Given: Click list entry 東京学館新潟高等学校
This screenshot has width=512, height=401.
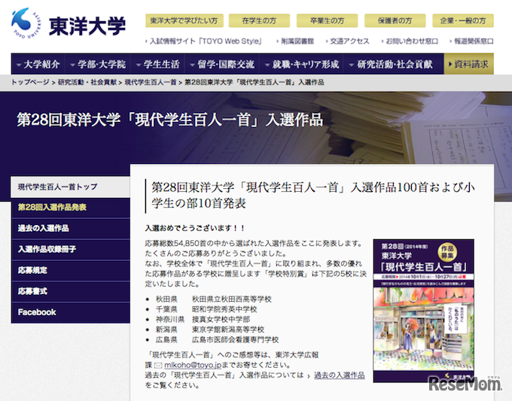Looking at the screenshot, I should click(x=228, y=330).
